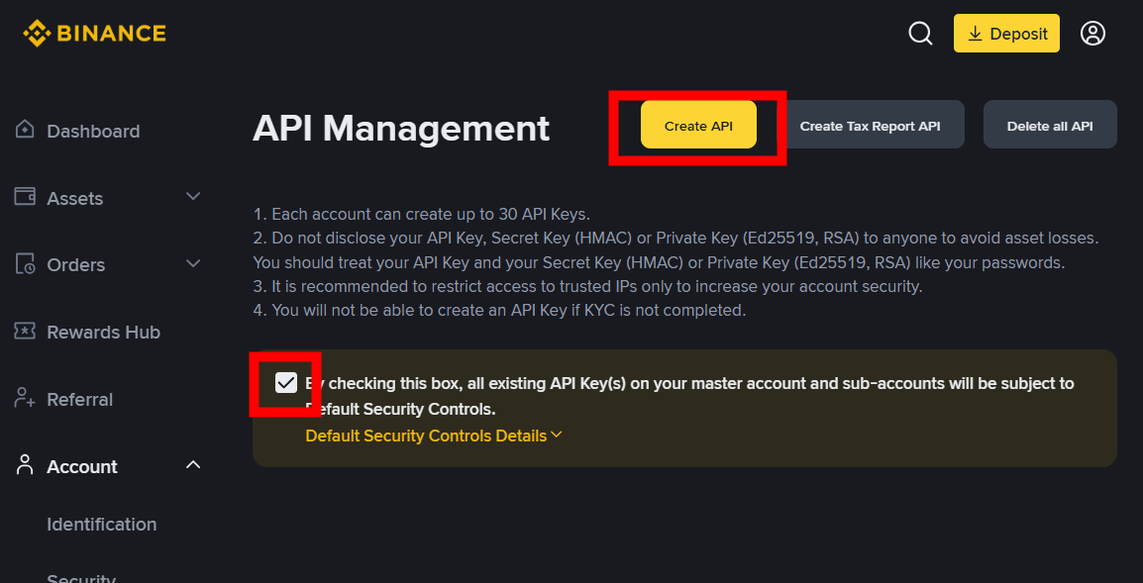
Task: Go to Identification under Account
Action: click(x=101, y=524)
